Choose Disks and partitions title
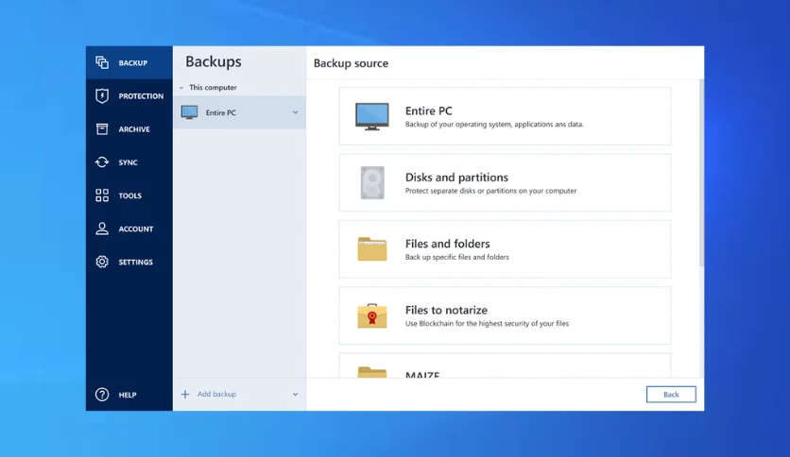790x457 pixels. coord(456,178)
